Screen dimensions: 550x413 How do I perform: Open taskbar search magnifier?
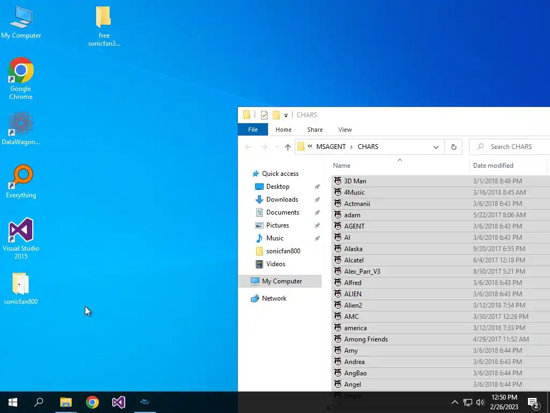[x=39, y=402]
